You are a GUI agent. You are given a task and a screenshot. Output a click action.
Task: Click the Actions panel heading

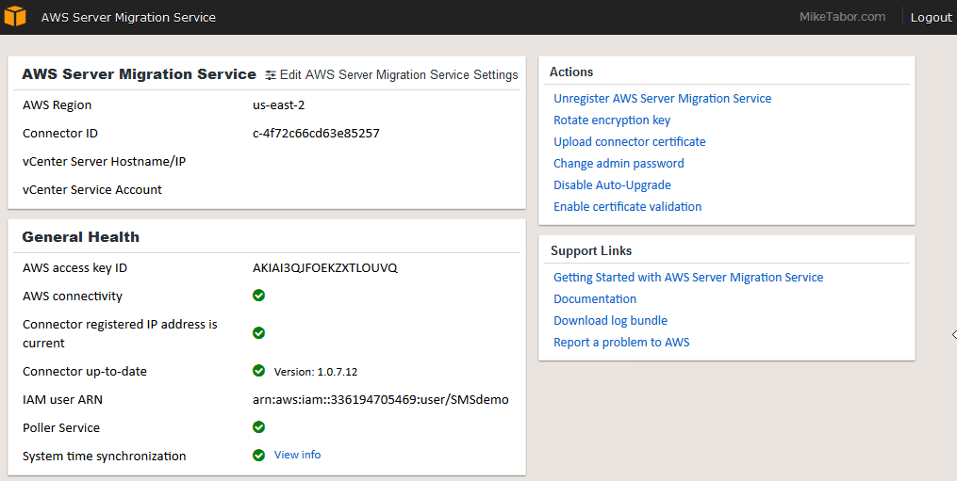571,72
